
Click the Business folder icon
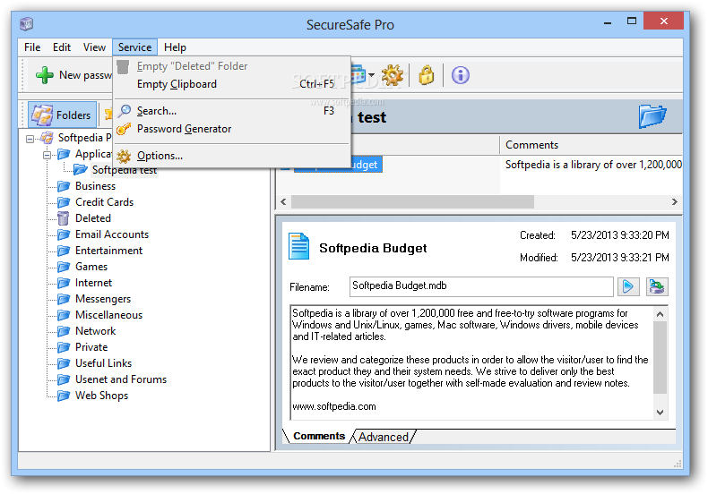click(x=65, y=186)
